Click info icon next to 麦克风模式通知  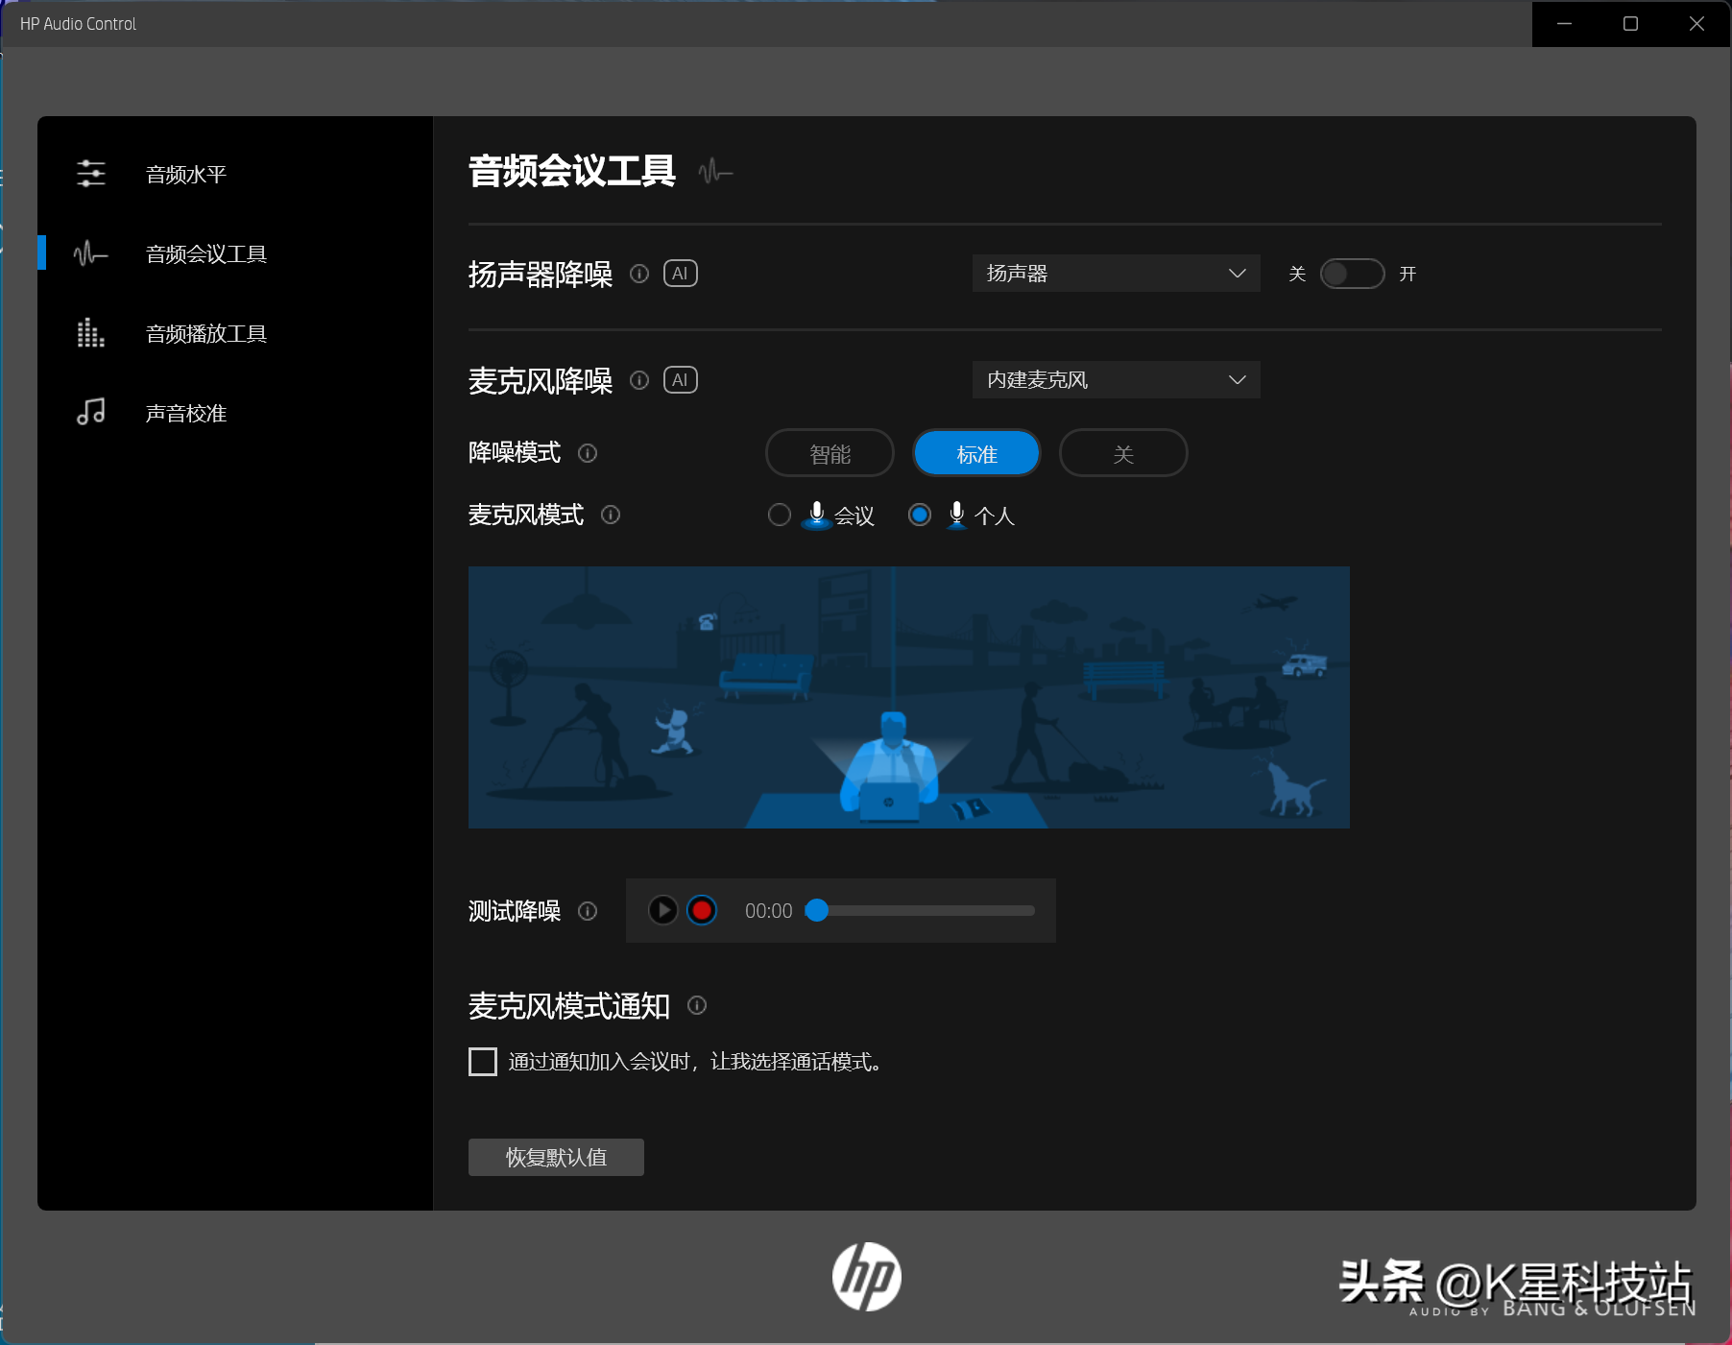(697, 1005)
